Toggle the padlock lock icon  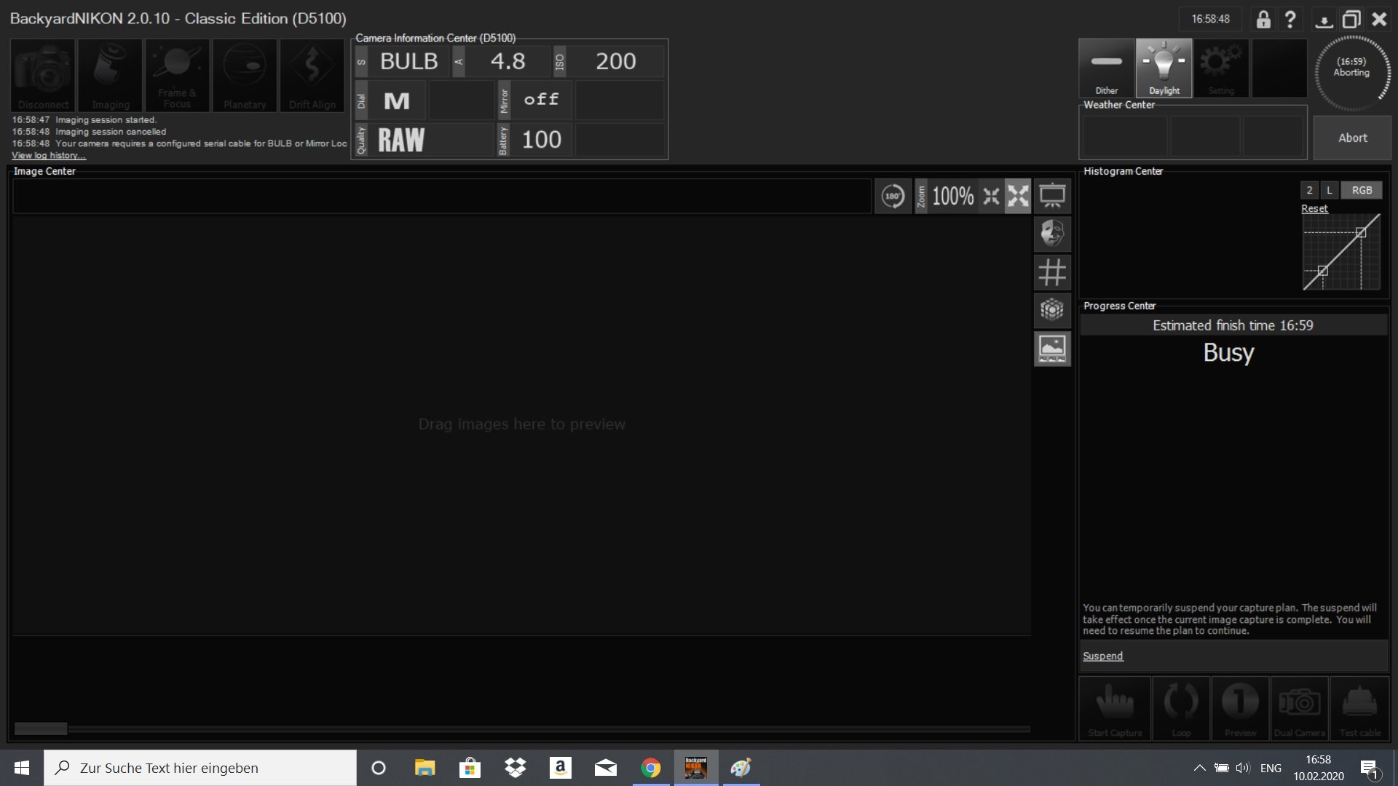click(x=1263, y=20)
